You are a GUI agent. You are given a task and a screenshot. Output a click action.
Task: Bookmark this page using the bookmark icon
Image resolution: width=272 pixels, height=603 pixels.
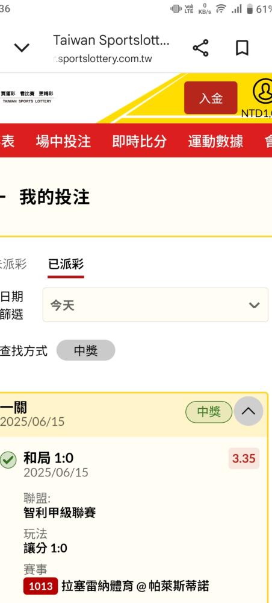point(242,48)
